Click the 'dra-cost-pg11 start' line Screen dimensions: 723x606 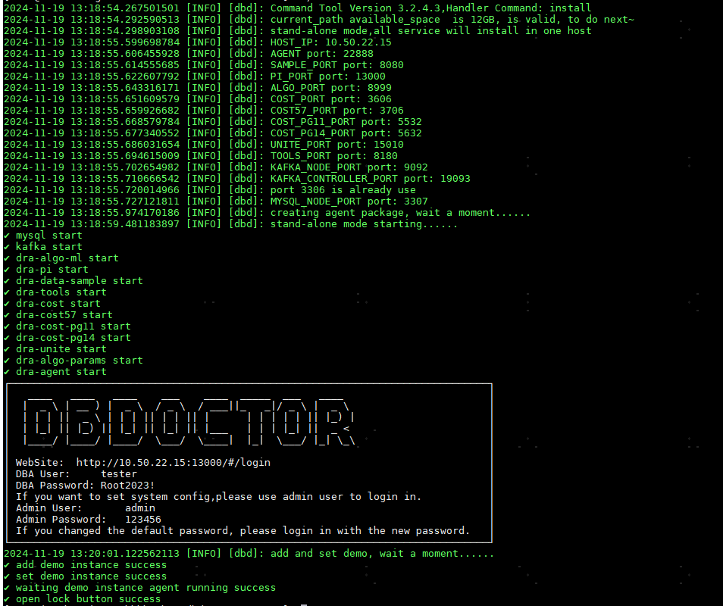67,326
